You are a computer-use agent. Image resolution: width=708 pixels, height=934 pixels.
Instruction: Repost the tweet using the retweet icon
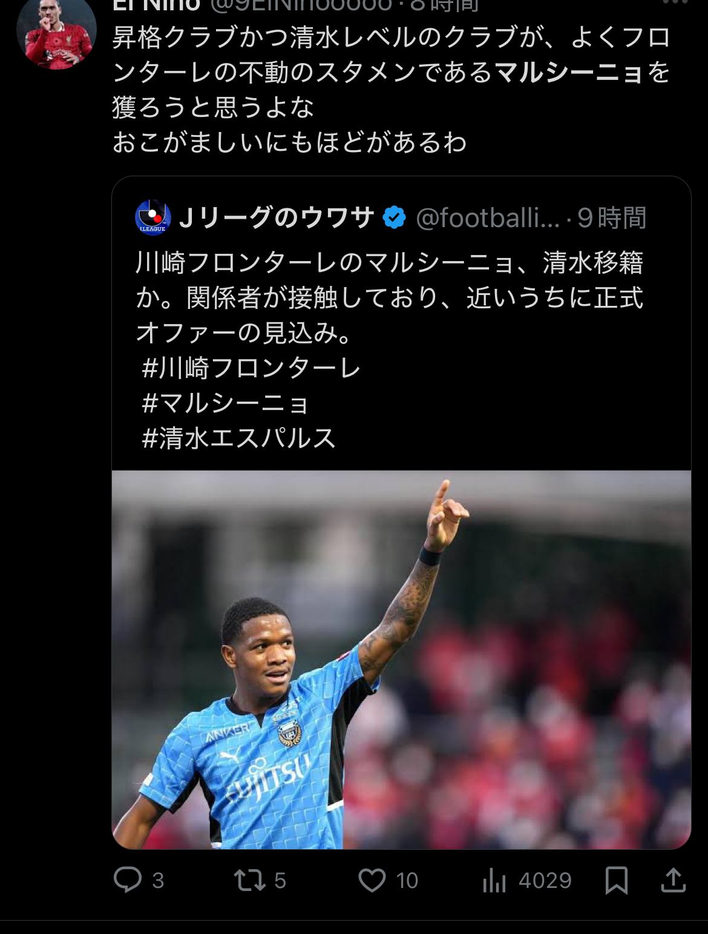coord(250,880)
